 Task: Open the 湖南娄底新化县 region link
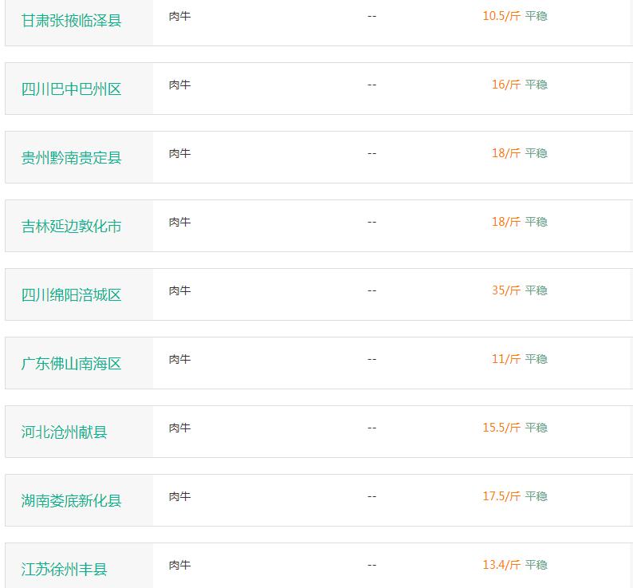click(71, 501)
